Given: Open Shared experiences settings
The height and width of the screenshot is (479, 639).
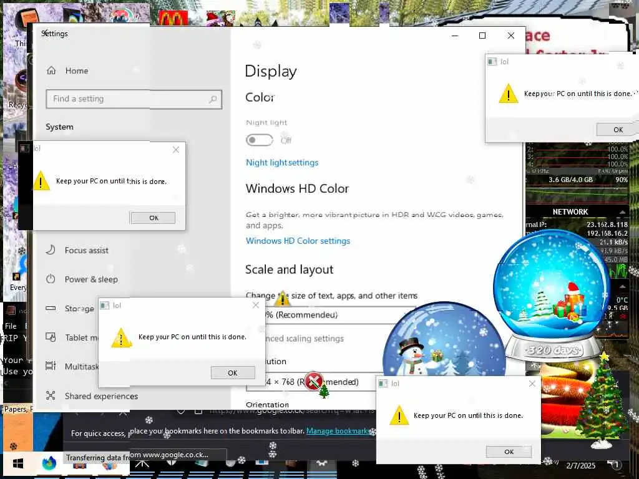Looking at the screenshot, I should click(92, 395).
